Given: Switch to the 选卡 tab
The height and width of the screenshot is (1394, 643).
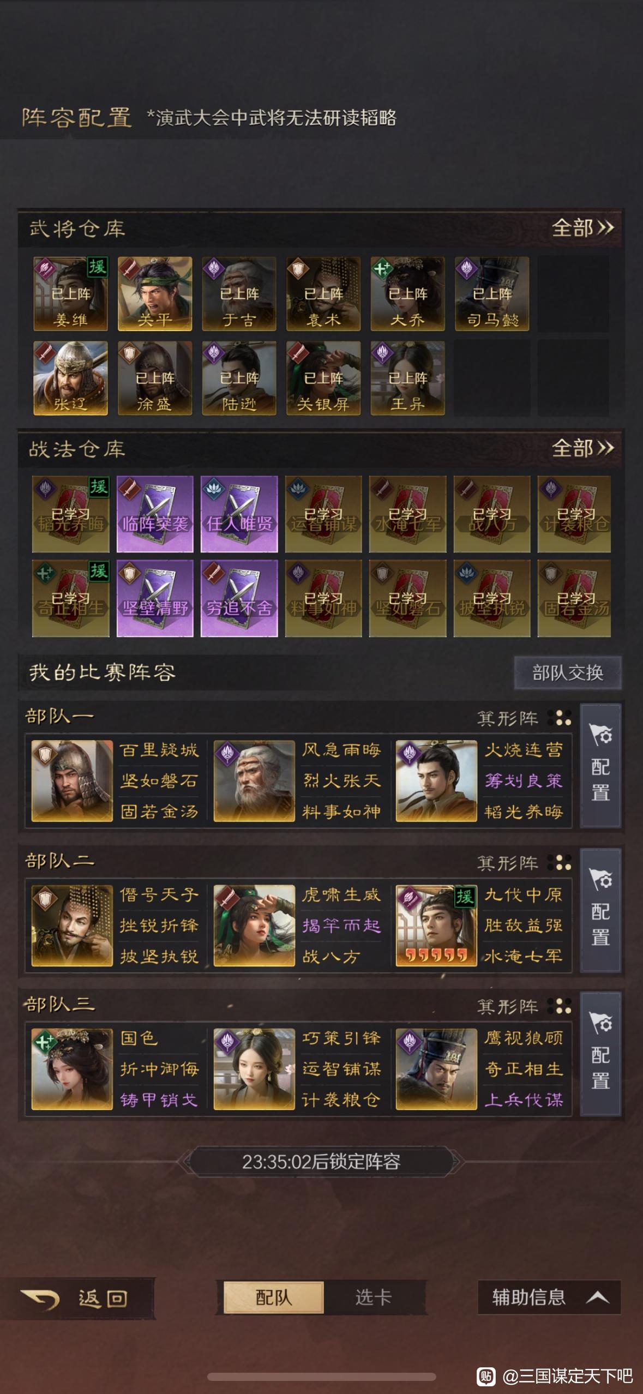Looking at the screenshot, I should 374,1297.
